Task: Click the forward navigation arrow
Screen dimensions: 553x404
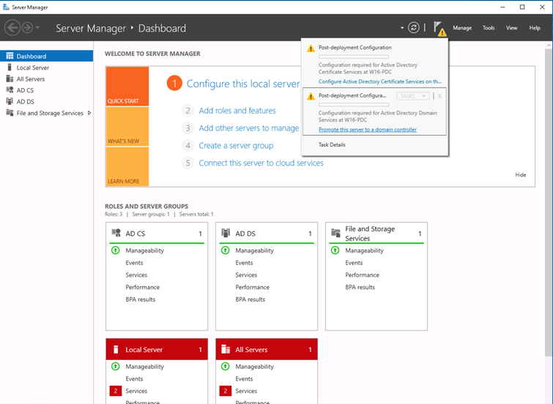Action: point(27,28)
